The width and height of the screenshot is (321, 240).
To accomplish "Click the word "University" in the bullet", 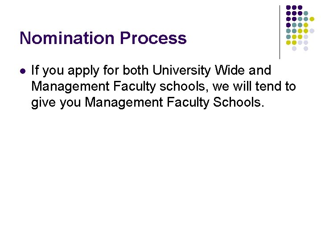I will coord(181,71).
